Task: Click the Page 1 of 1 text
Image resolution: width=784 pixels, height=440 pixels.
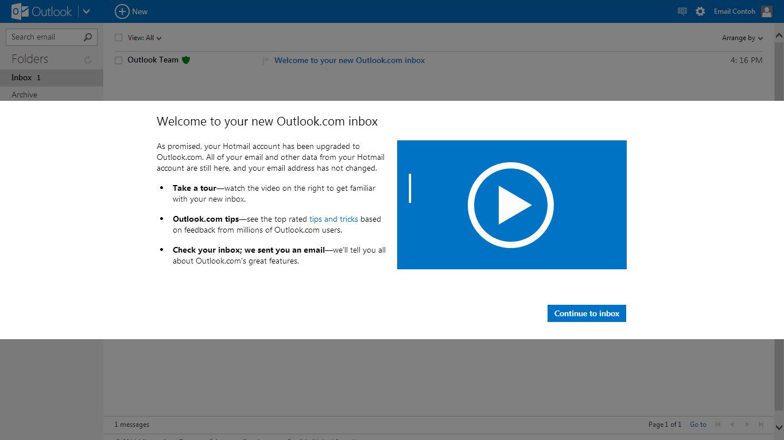Action: 665,425
